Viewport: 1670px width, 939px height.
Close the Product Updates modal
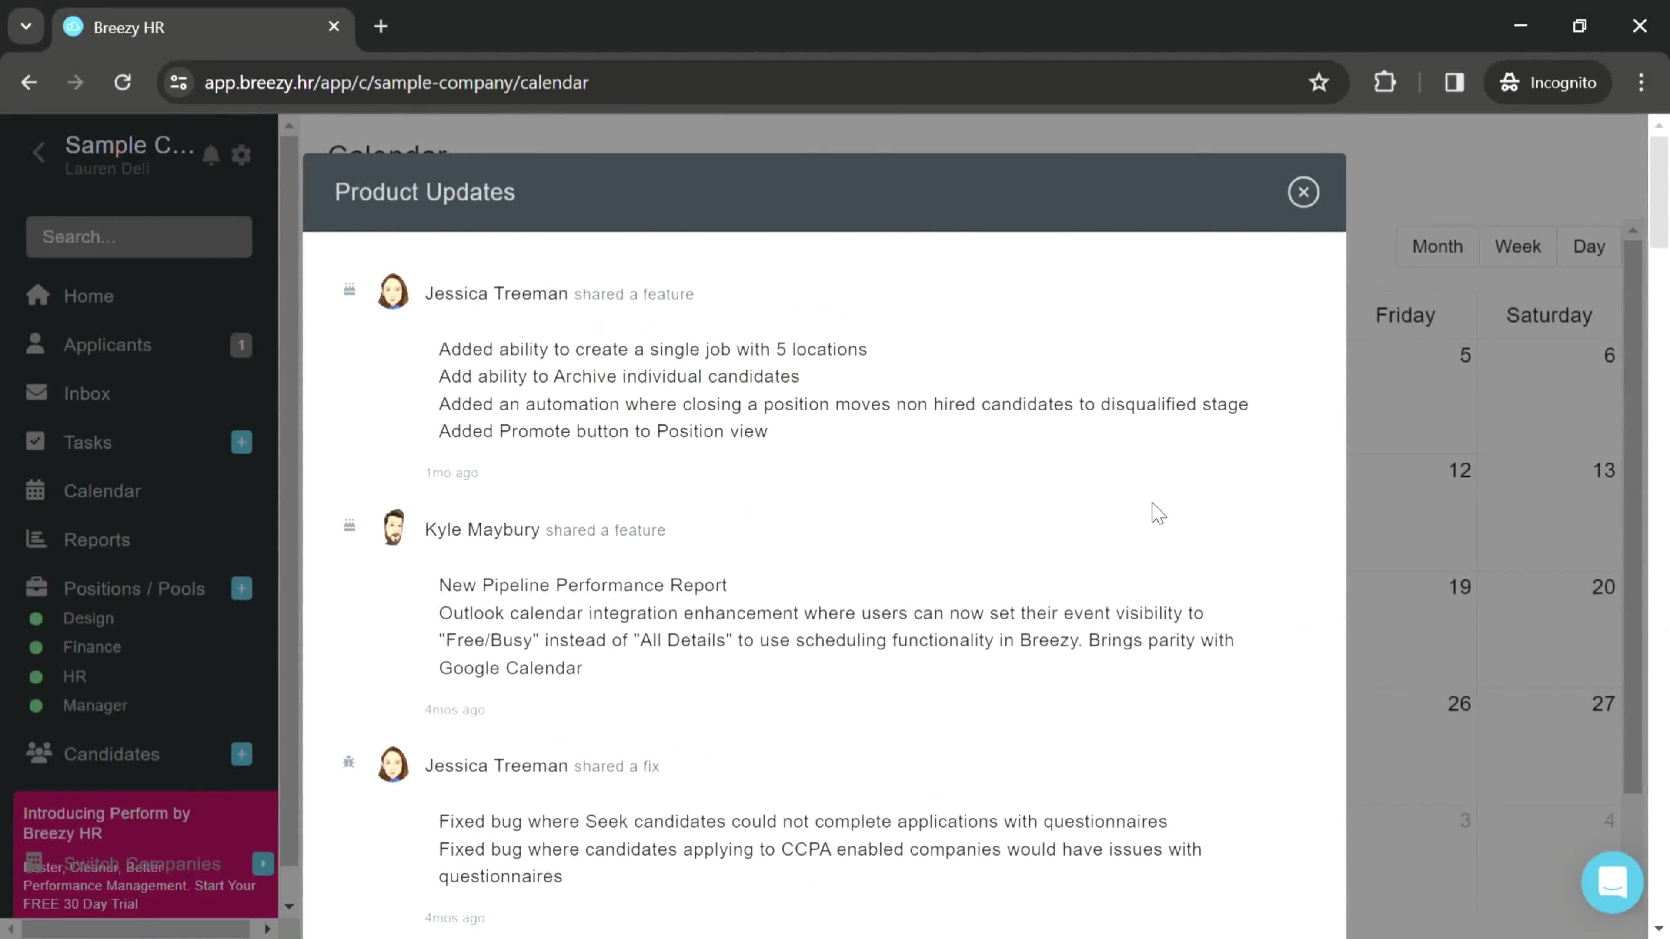point(1304,191)
